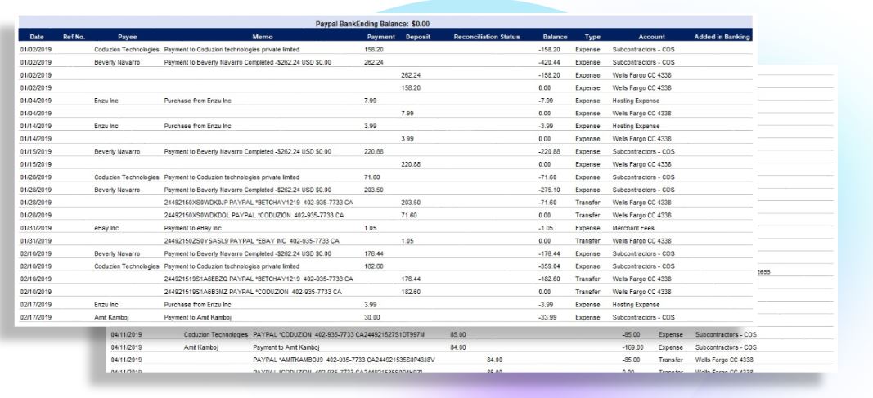873x398 pixels.
Task: Click the 85.00 payment in back report
Action: 458,334
